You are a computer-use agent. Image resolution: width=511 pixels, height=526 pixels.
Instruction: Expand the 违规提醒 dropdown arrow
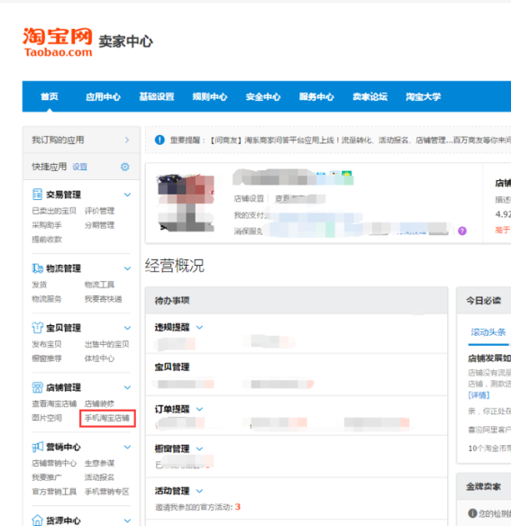(199, 328)
